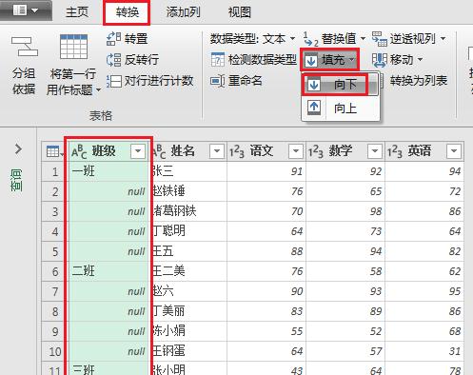Open the 数学 column filter dropdown
This screenshot has height=375, width=473.
pos(375,151)
